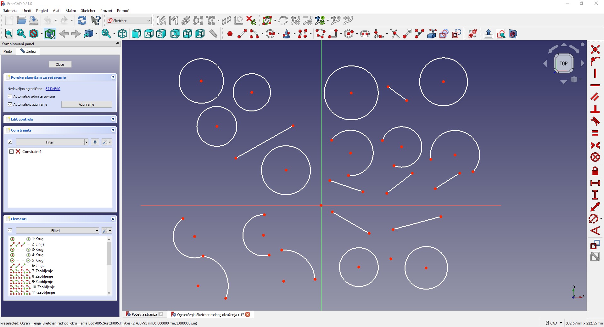
Task: Close the Ograničenja Sketcher document tab
Action: pyautogui.click(x=248, y=314)
